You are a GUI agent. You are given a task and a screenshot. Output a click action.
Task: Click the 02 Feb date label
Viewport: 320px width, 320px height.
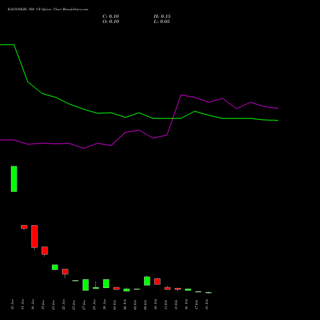(125, 305)
